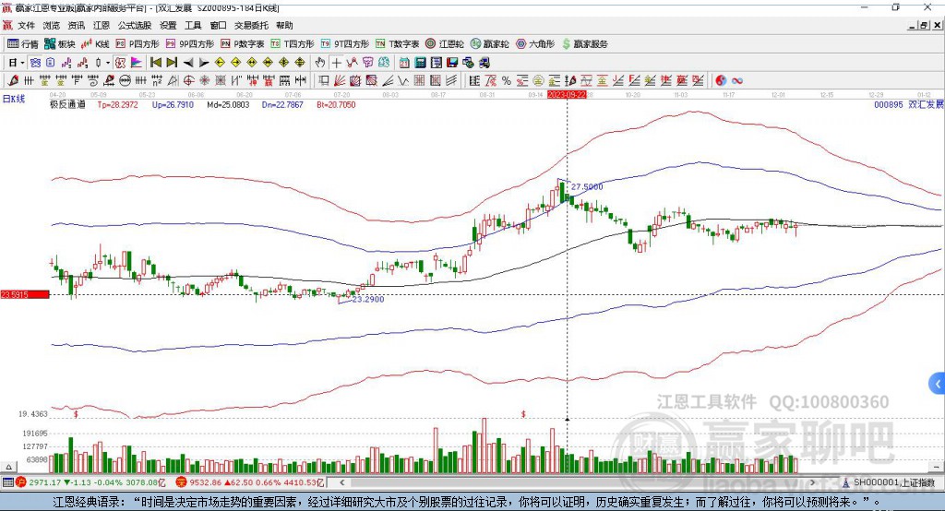Open the 板块 sector view
This screenshot has width=945, height=511.
(60, 44)
